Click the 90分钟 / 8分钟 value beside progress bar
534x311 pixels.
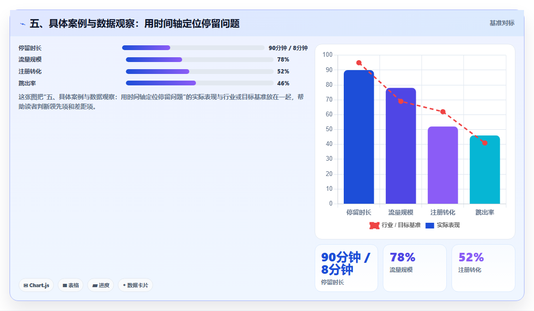[x=288, y=48]
